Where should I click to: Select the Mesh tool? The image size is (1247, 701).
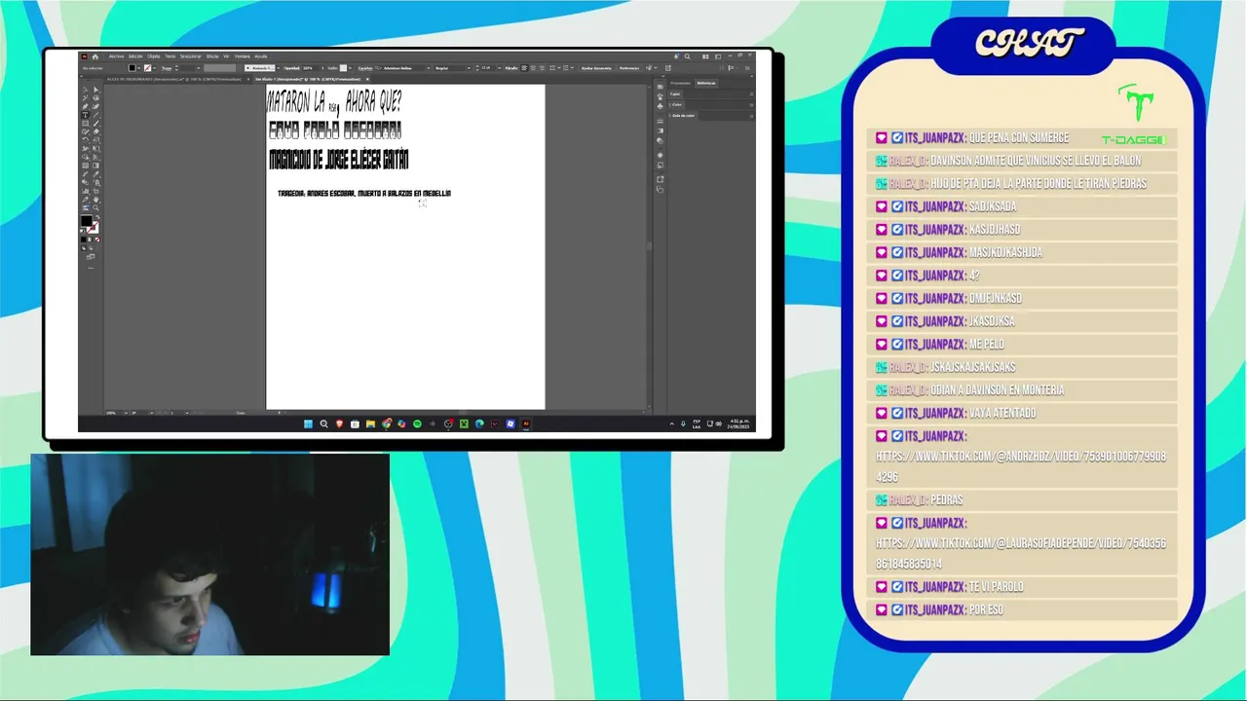point(86,166)
